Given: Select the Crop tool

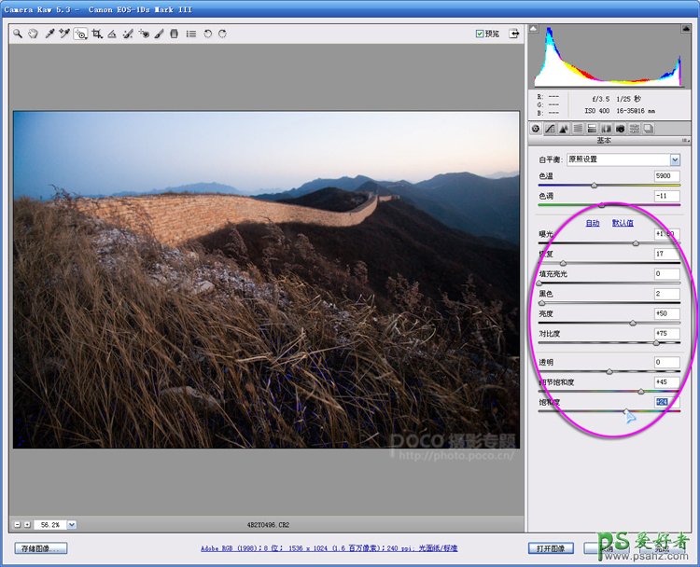Looking at the screenshot, I should click(96, 34).
